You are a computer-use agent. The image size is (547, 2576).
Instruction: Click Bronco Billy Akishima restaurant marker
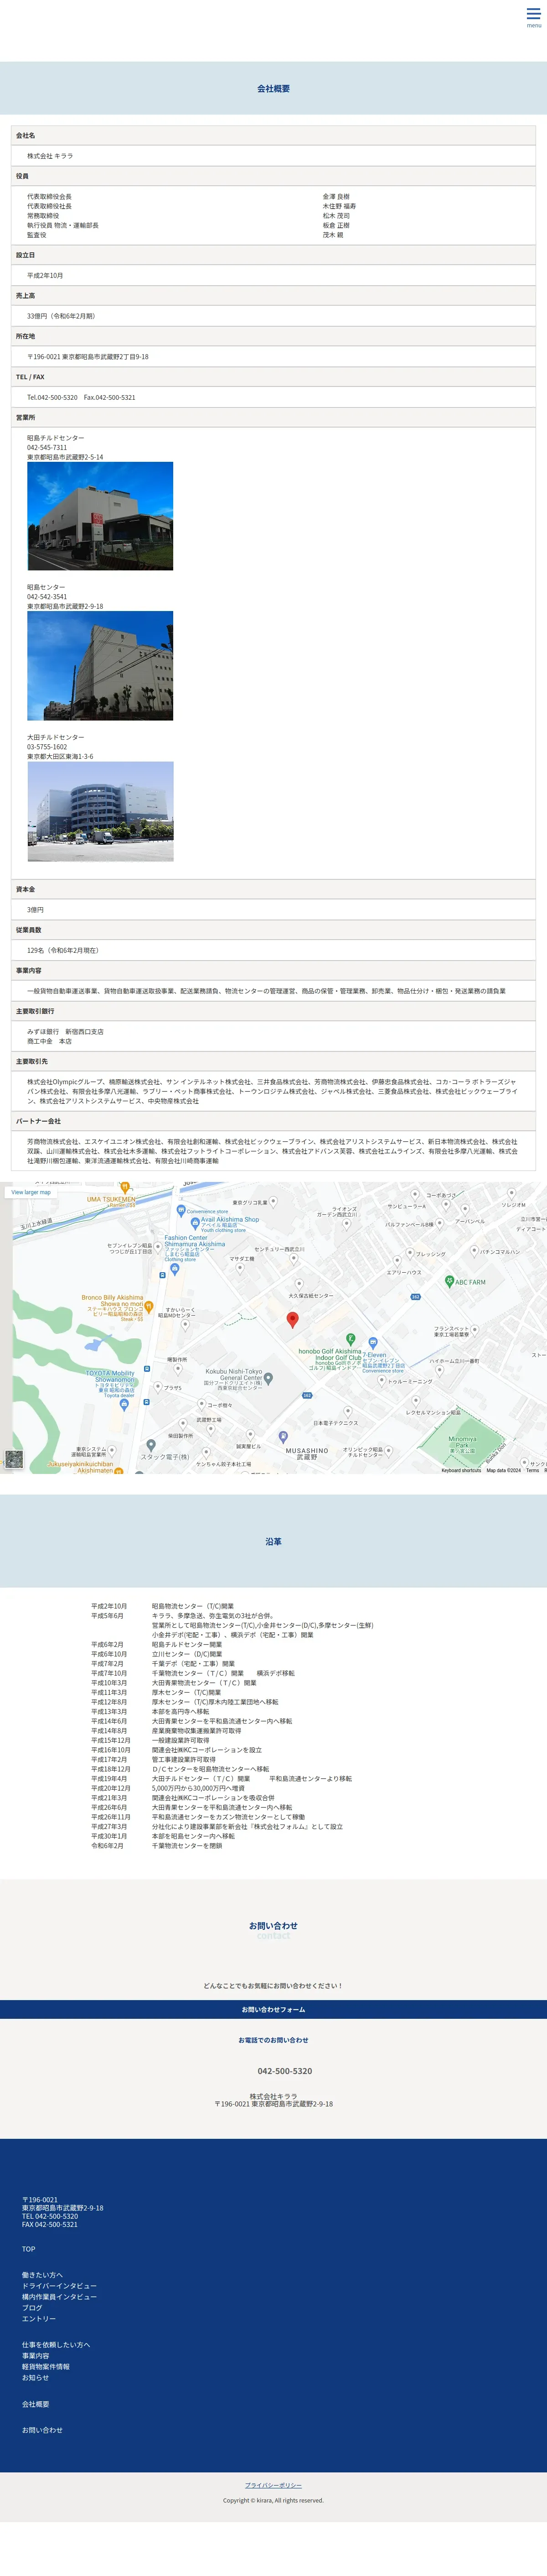[x=149, y=1306]
